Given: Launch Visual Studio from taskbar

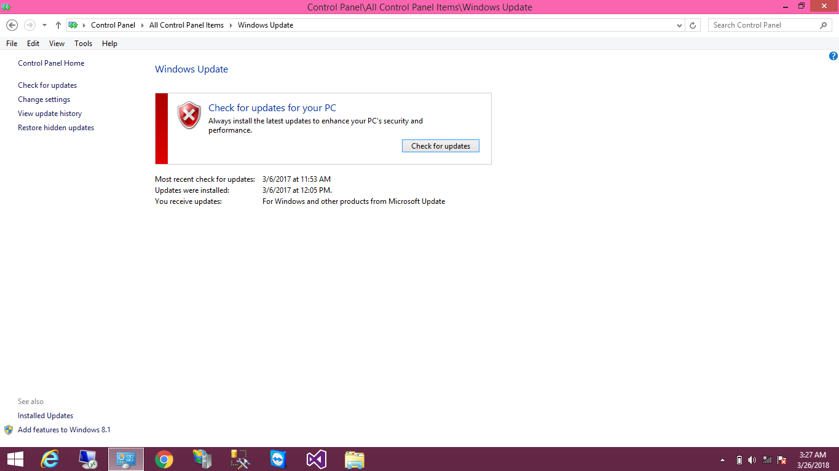Looking at the screenshot, I should 317,459.
